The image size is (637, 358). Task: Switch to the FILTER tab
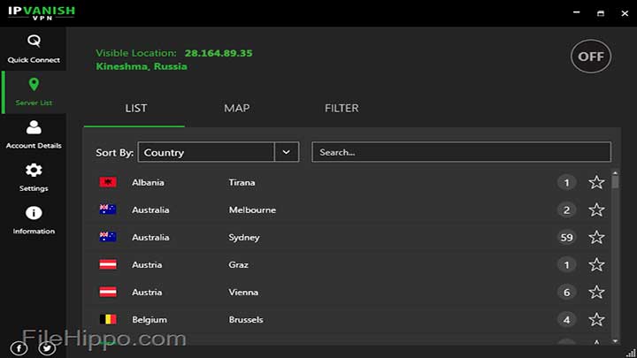pyautogui.click(x=342, y=108)
